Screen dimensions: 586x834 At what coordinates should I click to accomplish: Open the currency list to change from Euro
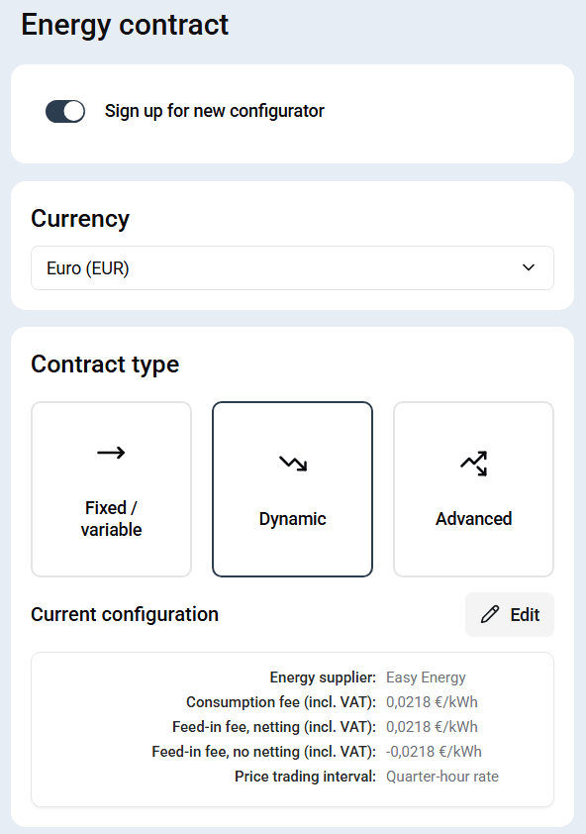pos(292,267)
